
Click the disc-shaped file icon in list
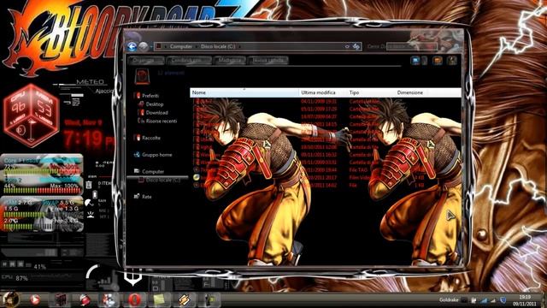(197, 177)
